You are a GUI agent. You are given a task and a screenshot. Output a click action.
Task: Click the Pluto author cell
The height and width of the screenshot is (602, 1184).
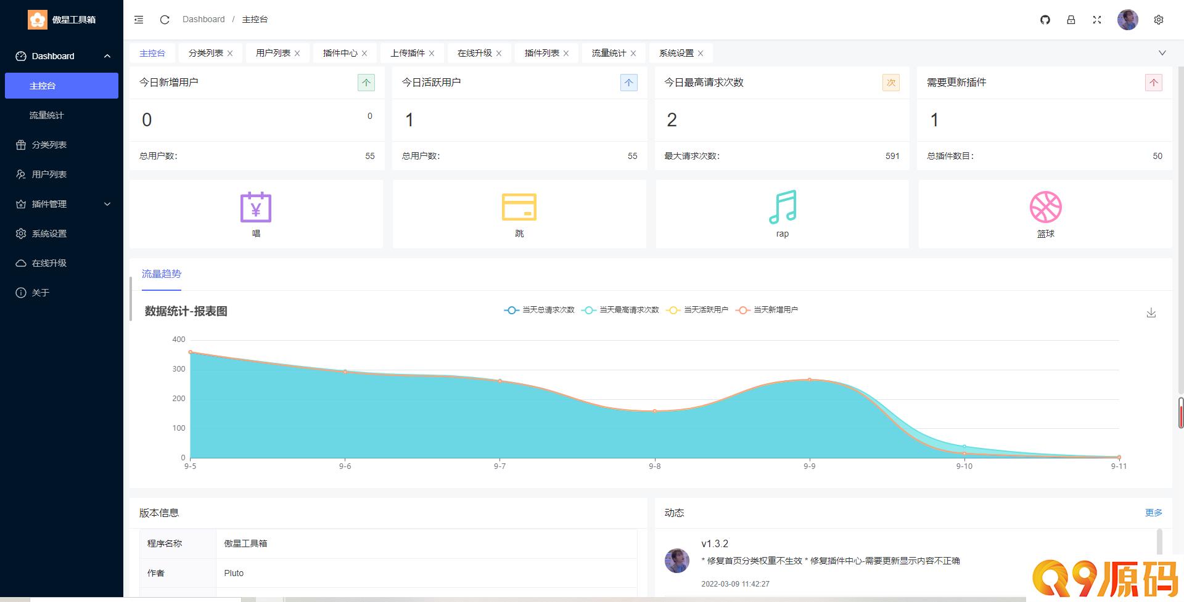click(x=426, y=573)
